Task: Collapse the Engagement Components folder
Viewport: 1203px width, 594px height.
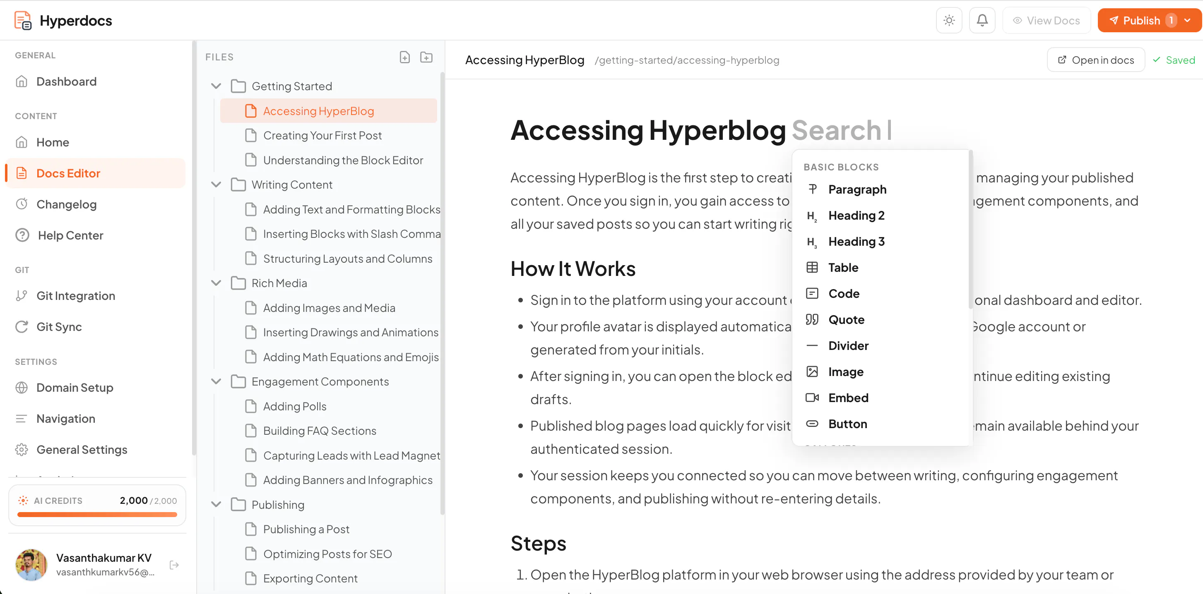Action: click(x=216, y=381)
